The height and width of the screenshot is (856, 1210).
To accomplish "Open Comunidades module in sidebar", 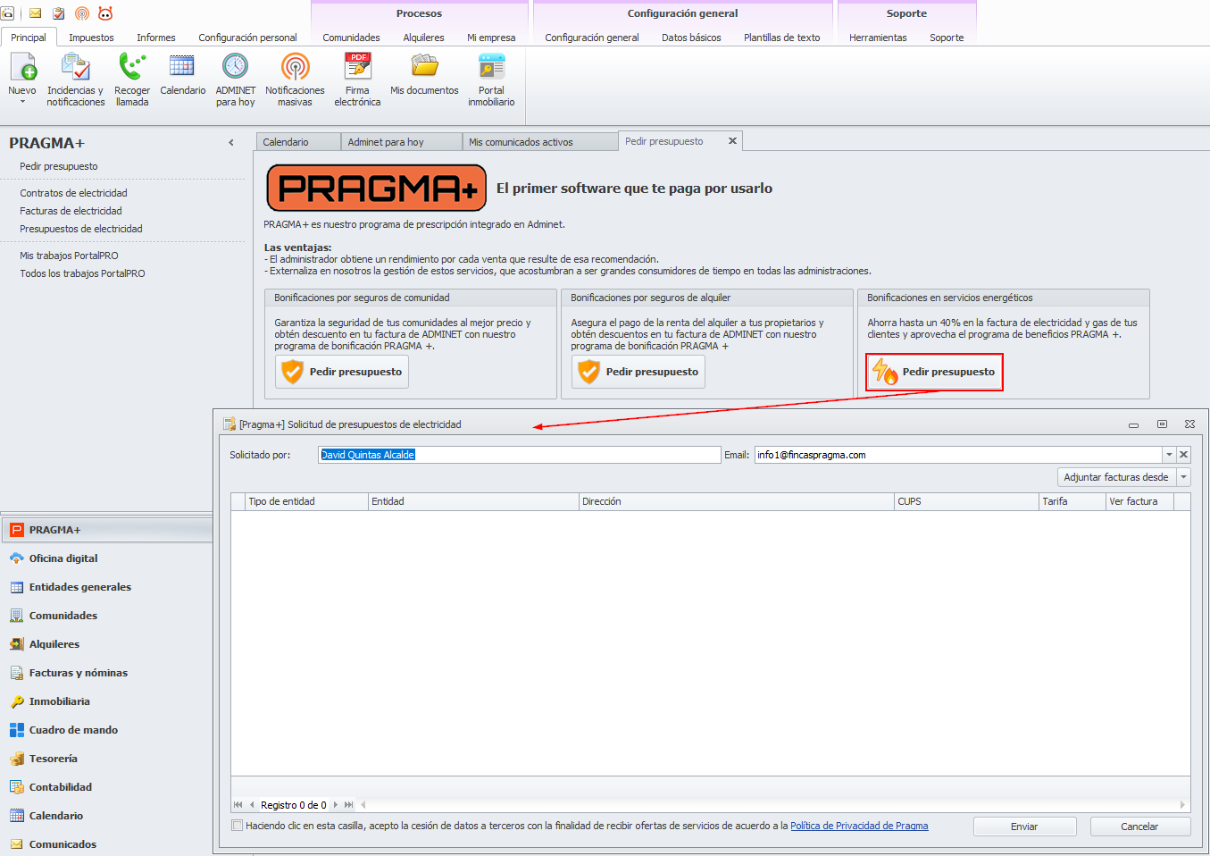I will point(106,616).
